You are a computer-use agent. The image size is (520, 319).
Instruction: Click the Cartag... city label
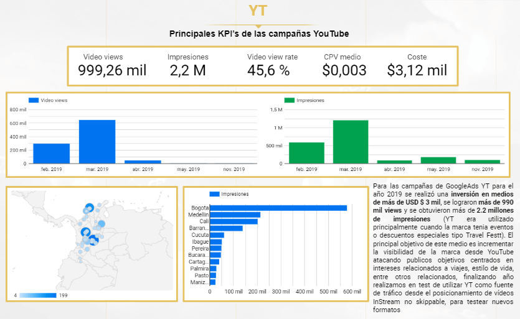(x=199, y=262)
